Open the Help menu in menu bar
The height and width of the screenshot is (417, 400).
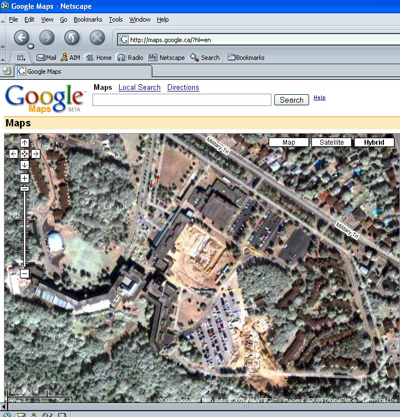click(163, 19)
